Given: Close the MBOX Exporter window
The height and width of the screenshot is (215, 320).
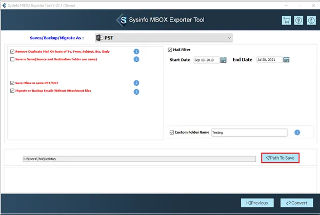Looking at the screenshot, I should tap(313, 6).
